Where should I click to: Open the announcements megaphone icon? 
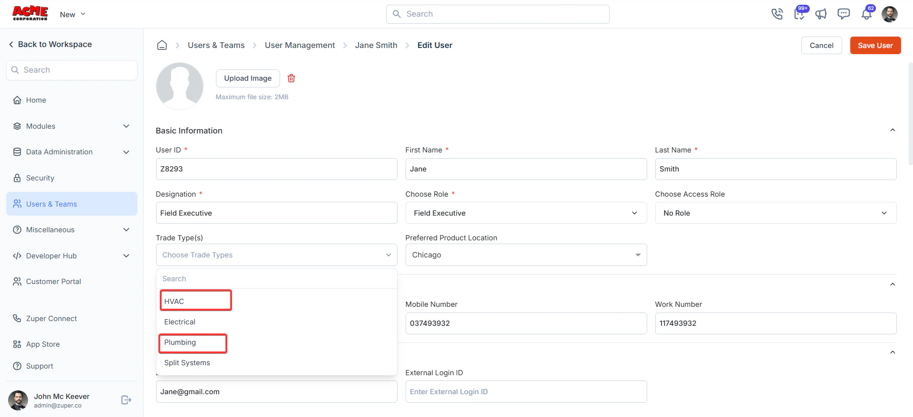click(x=821, y=14)
